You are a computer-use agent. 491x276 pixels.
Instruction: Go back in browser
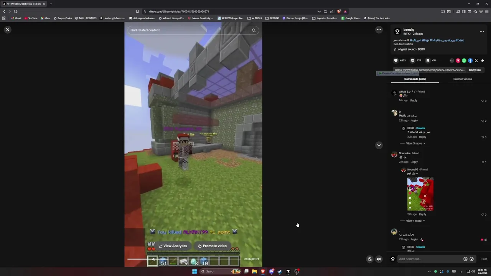coord(4,11)
